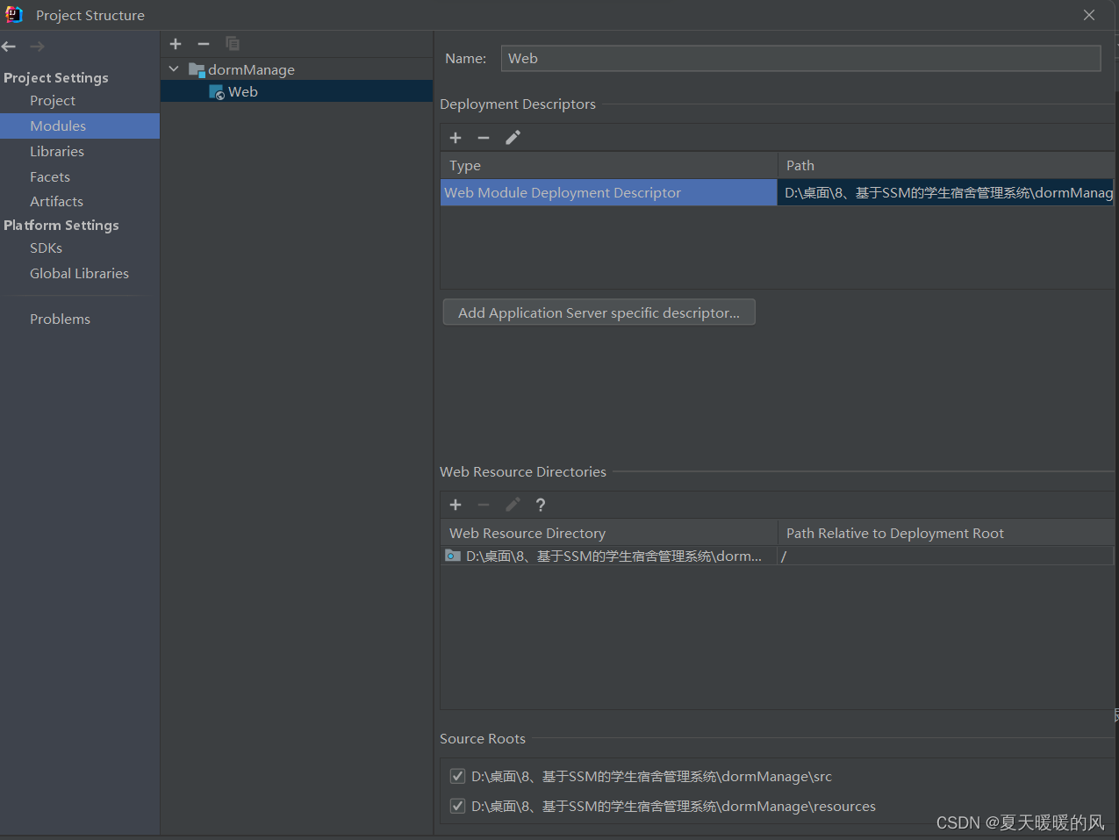The width and height of the screenshot is (1119, 840).
Task: Collapse the dormManage module node
Action: point(173,68)
